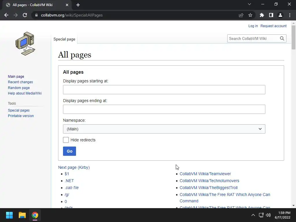Open the tab search chevron
This screenshot has height=222, width=296.
click(x=249, y=4)
